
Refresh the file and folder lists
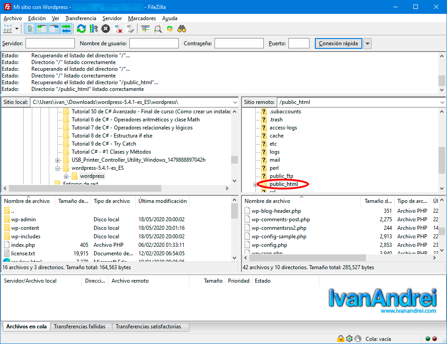(81, 29)
